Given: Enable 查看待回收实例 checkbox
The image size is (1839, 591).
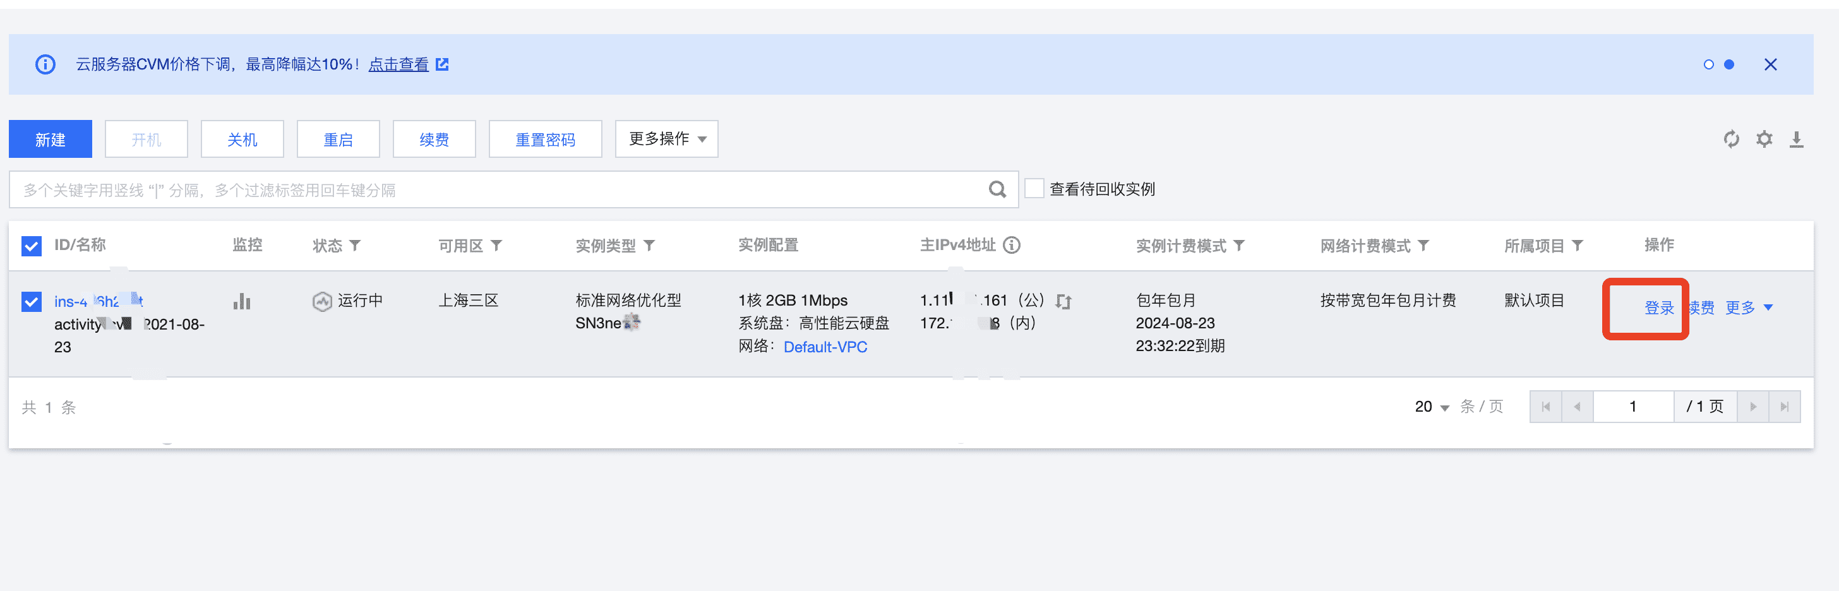Looking at the screenshot, I should [x=1034, y=189].
